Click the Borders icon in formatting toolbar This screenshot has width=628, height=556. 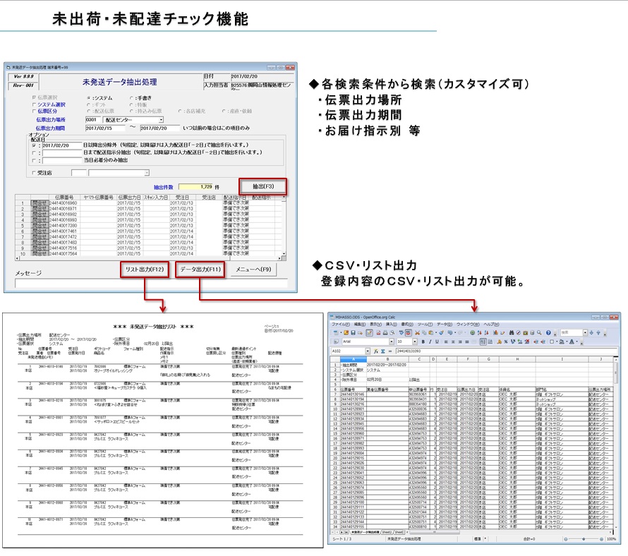552,342
